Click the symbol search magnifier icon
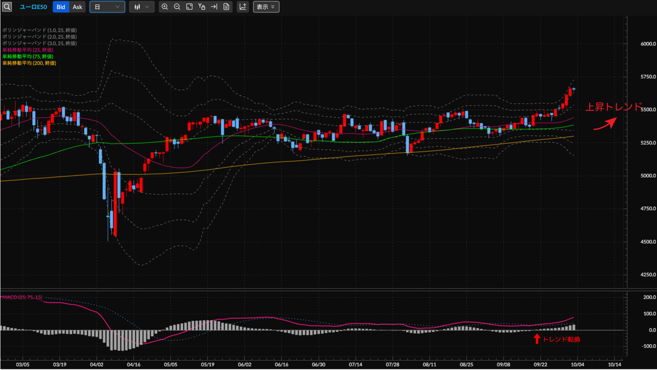The image size is (657, 370). point(7,7)
